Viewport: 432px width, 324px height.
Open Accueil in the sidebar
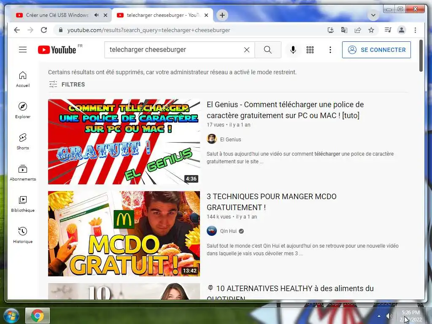pos(23,79)
